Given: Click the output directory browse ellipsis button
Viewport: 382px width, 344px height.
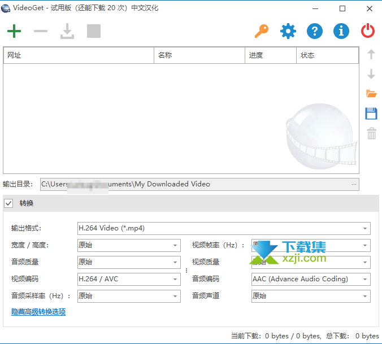Looking at the screenshot, I should click(x=354, y=184).
